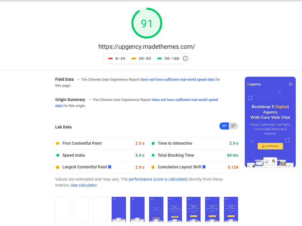Click the orange square icon beside First Contentful Paint
Viewport: 302px width, 226px height.
point(58,143)
